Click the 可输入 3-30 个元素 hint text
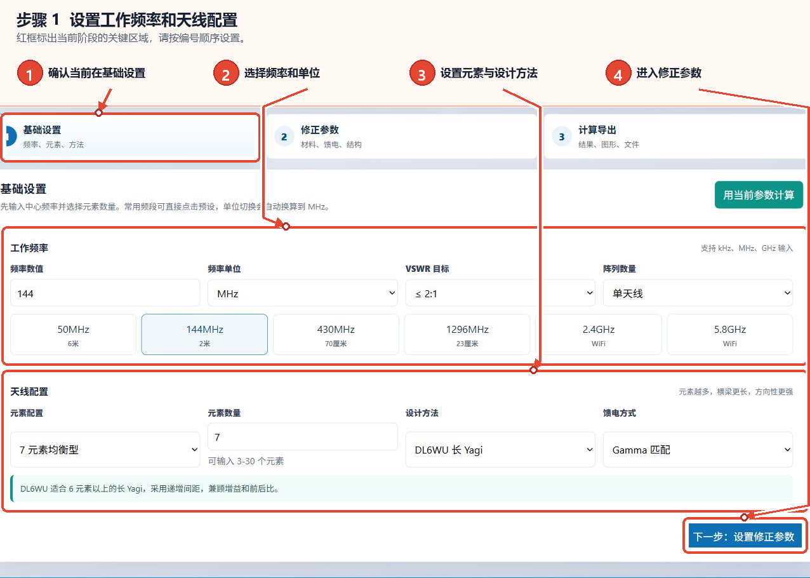Screen dimensions: 810x578 click(246, 461)
